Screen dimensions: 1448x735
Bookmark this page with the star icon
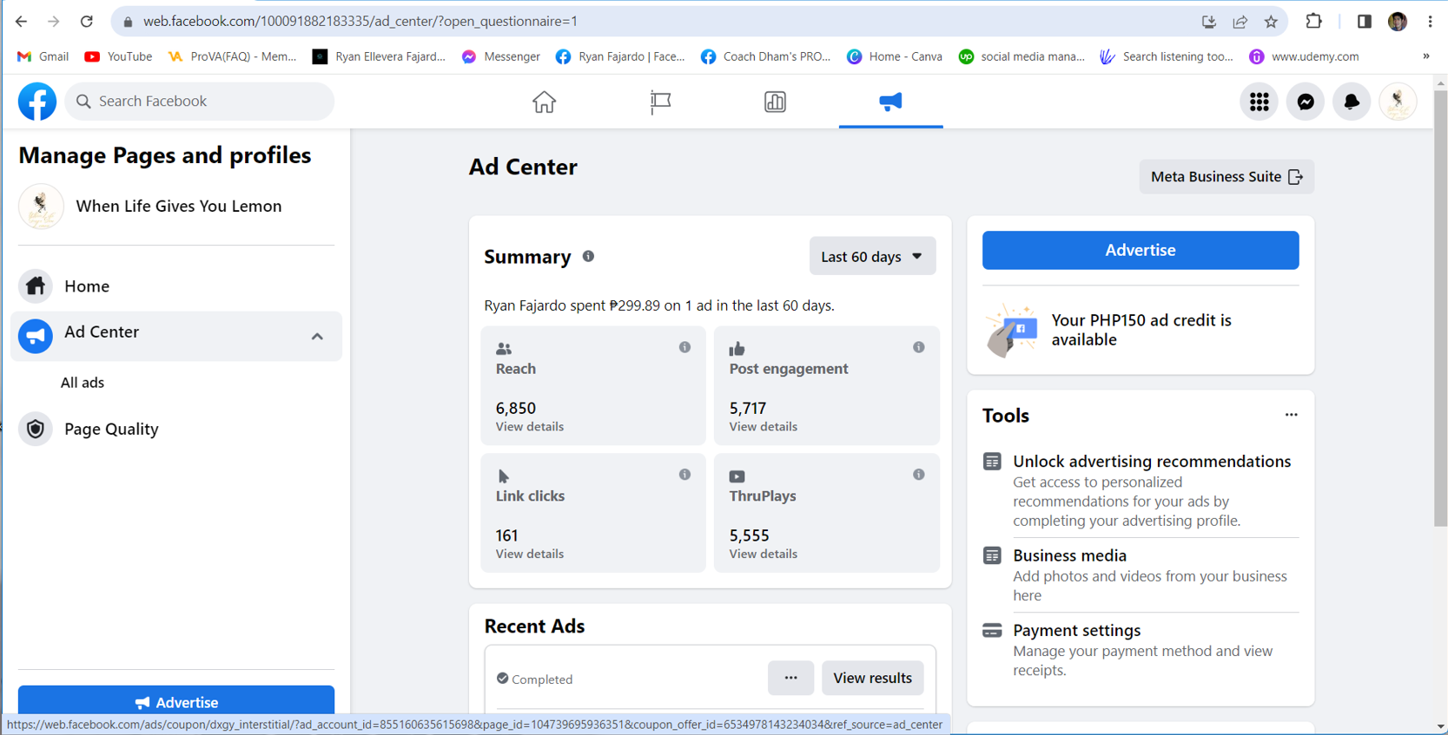[1271, 22]
